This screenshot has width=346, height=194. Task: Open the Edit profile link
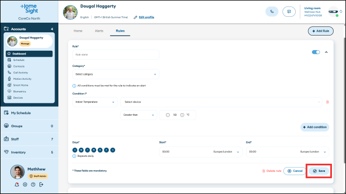(x=147, y=17)
